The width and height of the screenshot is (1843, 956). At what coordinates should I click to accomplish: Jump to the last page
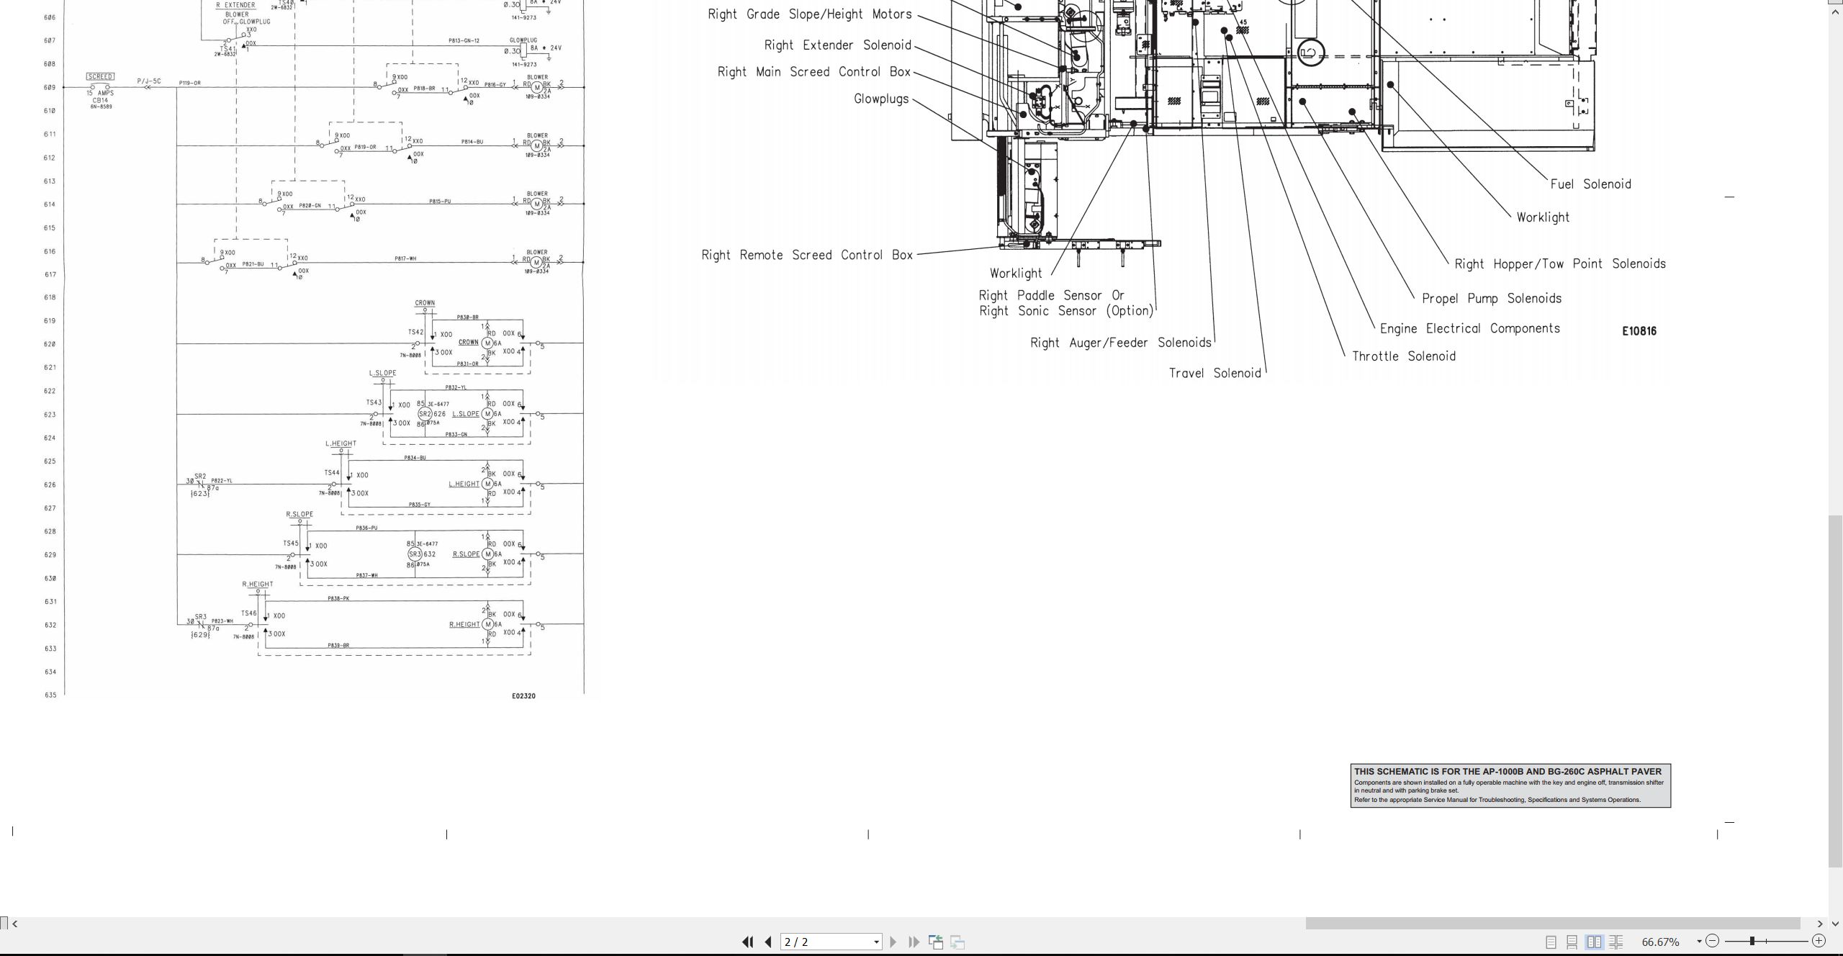914,942
